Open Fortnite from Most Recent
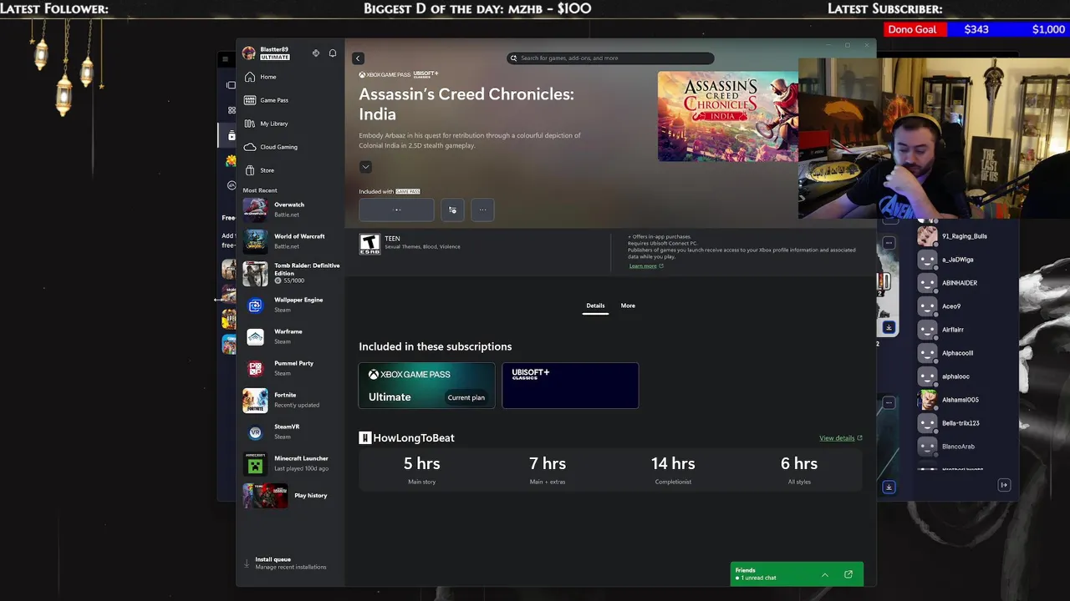The image size is (1070, 601). point(291,400)
